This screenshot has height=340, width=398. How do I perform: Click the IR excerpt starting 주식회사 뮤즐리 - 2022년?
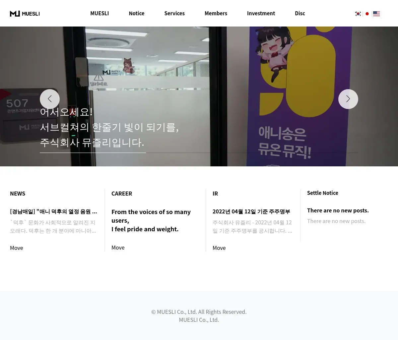tap(252, 227)
